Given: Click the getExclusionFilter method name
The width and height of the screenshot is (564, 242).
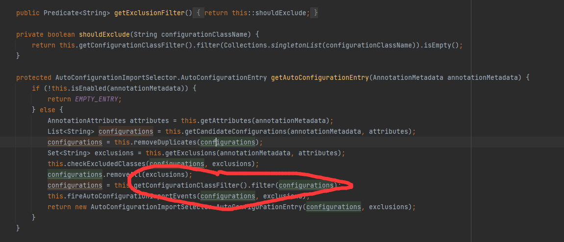Looking at the screenshot, I should pos(149,13).
